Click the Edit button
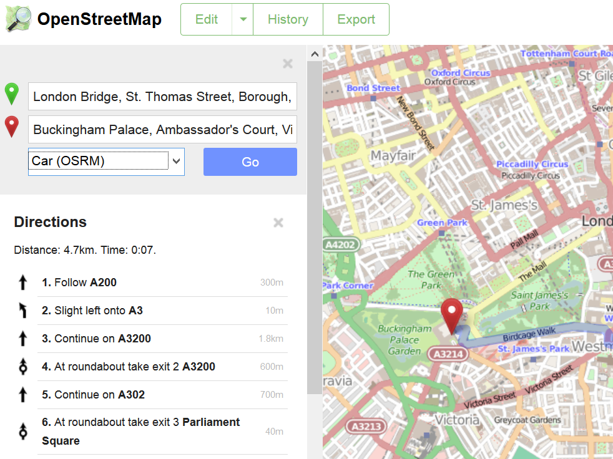 (x=207, y=19)
